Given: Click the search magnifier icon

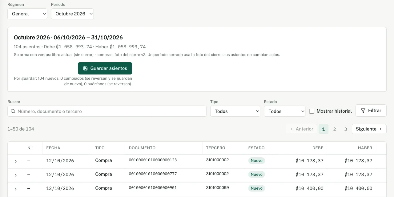Looking at the screenshot, I should 13,111.
